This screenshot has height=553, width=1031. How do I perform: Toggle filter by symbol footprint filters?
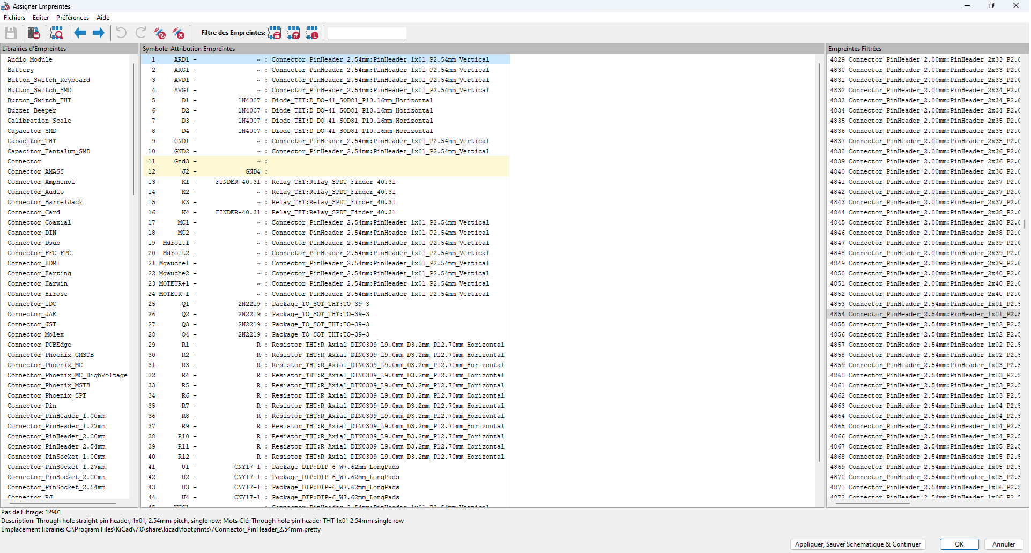click(275, 33)
